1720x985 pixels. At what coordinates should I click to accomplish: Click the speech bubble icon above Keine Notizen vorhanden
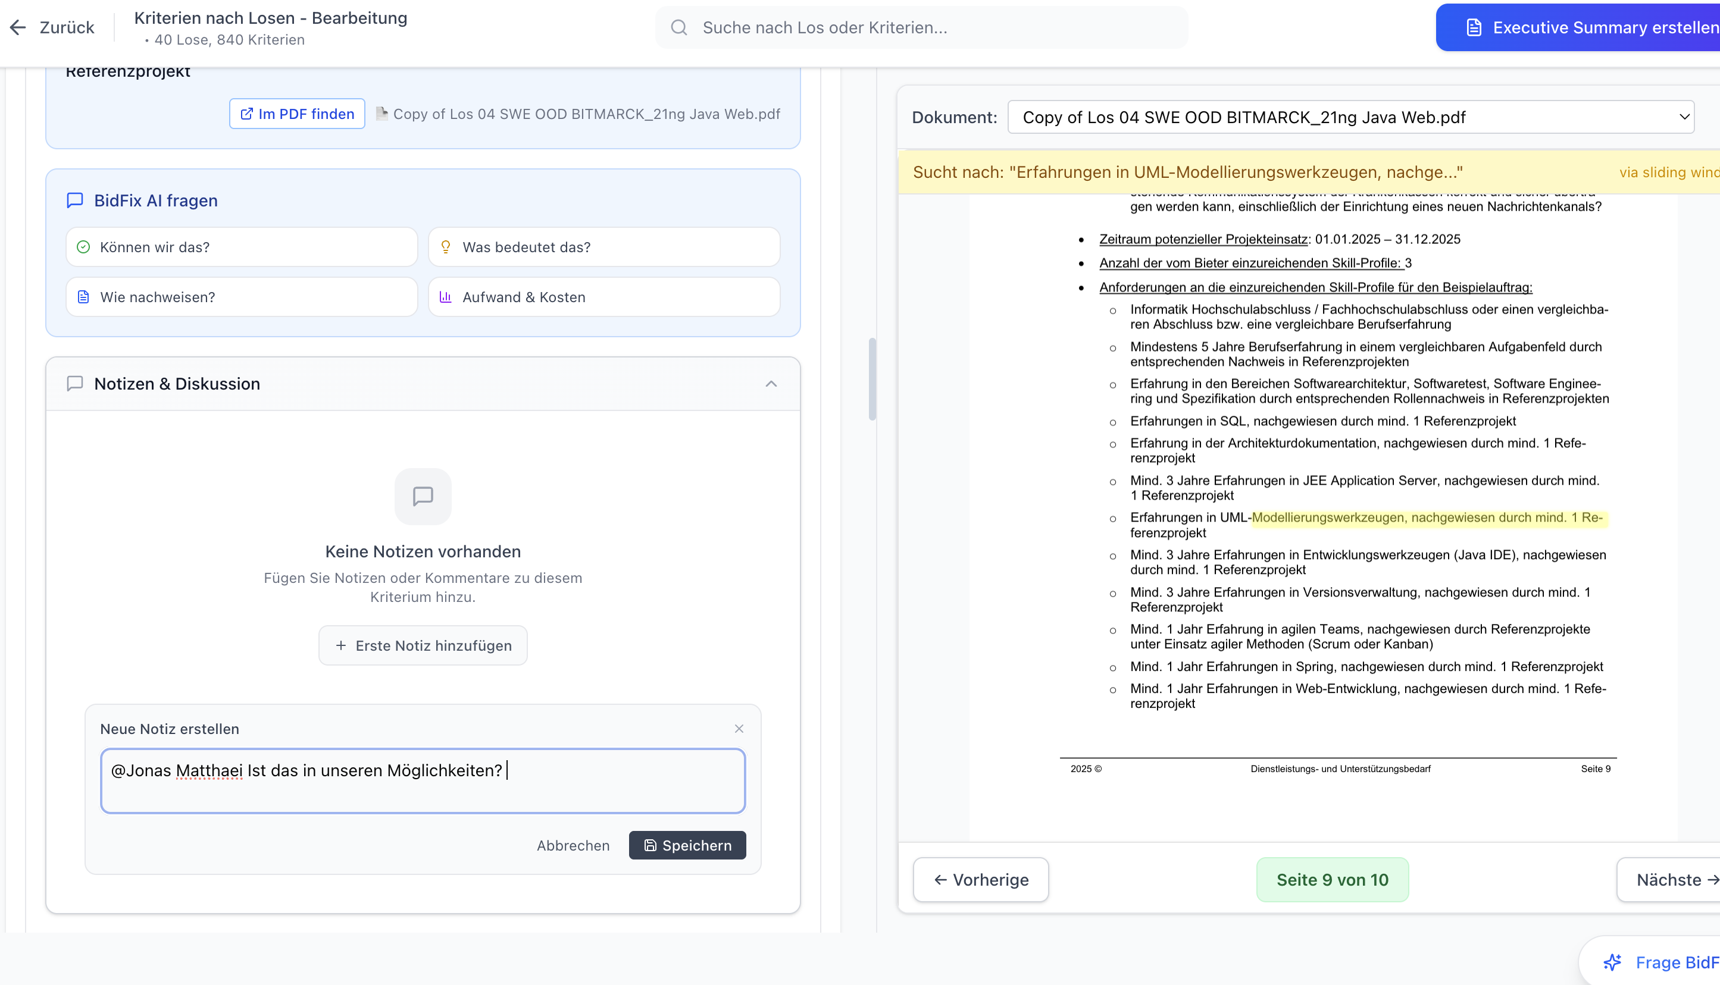(423, 496)
